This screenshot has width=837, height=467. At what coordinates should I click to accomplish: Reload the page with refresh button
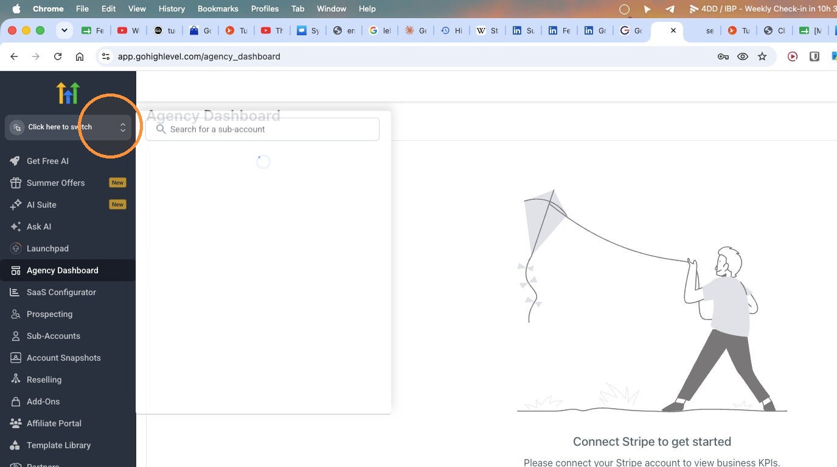58,56
